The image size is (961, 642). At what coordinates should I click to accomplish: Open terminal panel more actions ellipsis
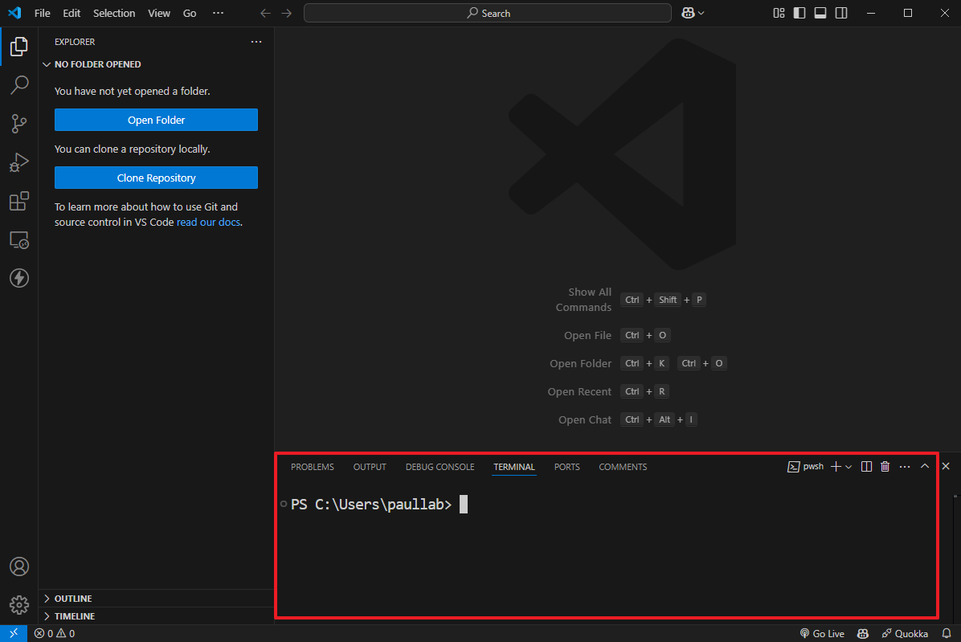coord(905,467)
